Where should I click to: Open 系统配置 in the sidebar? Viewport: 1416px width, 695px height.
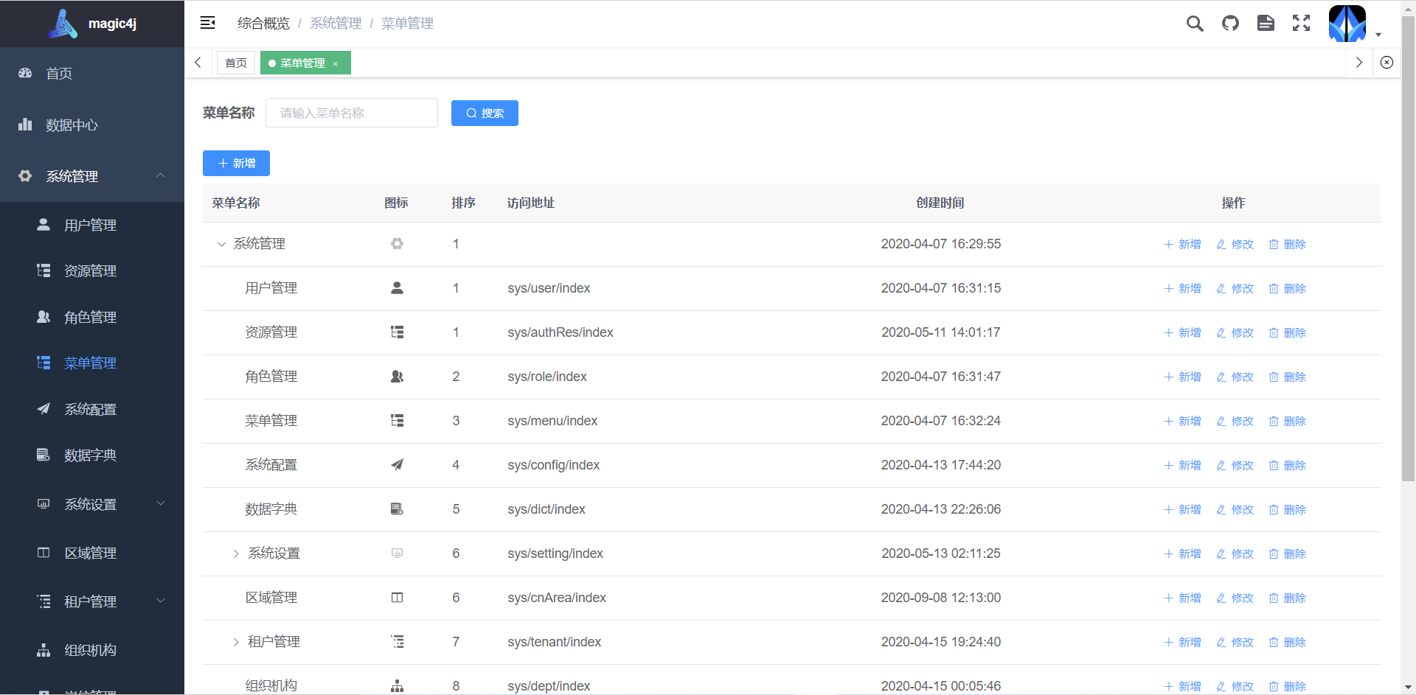pyautogui.click(x=92, y=409)
